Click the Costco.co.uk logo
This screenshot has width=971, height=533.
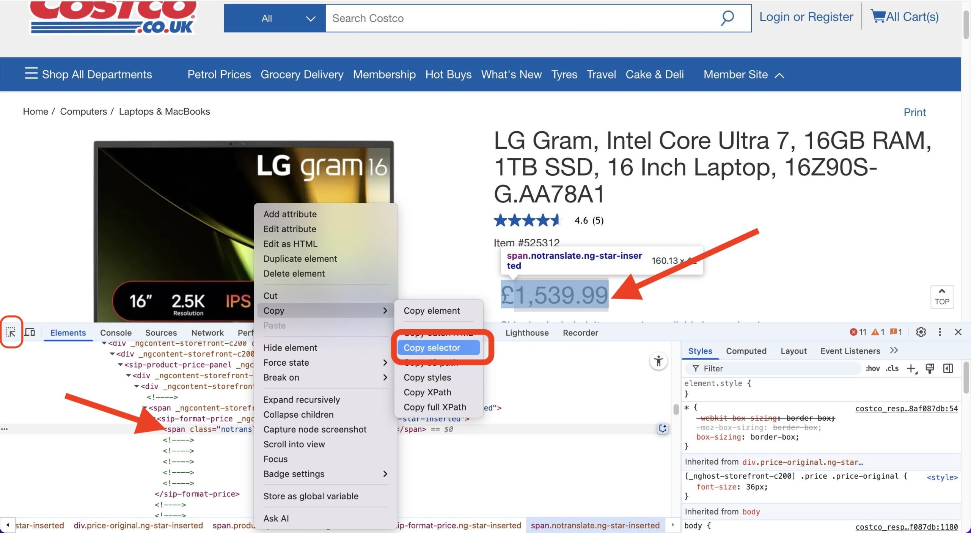[113, 17]
